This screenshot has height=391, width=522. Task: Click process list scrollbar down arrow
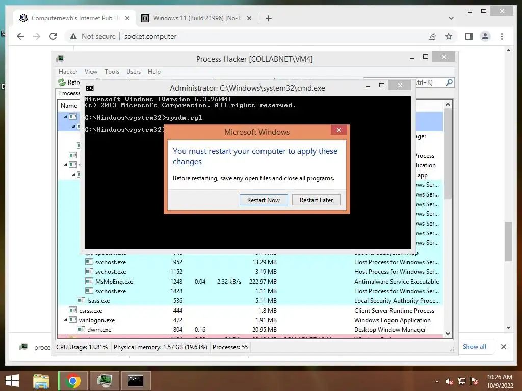(448, 333)
